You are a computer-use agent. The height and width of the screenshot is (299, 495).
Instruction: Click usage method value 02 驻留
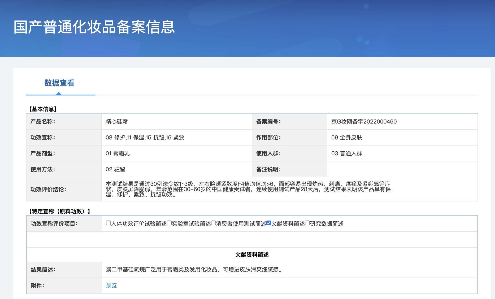pos(115,169)
